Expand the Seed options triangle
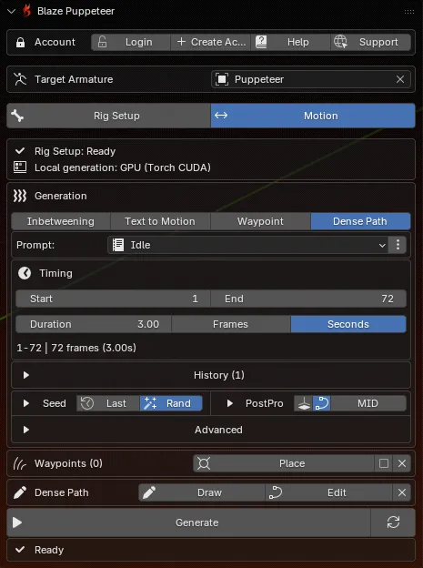Image resolution: width=423 pixels, height=568 pixels. point(26,403)
